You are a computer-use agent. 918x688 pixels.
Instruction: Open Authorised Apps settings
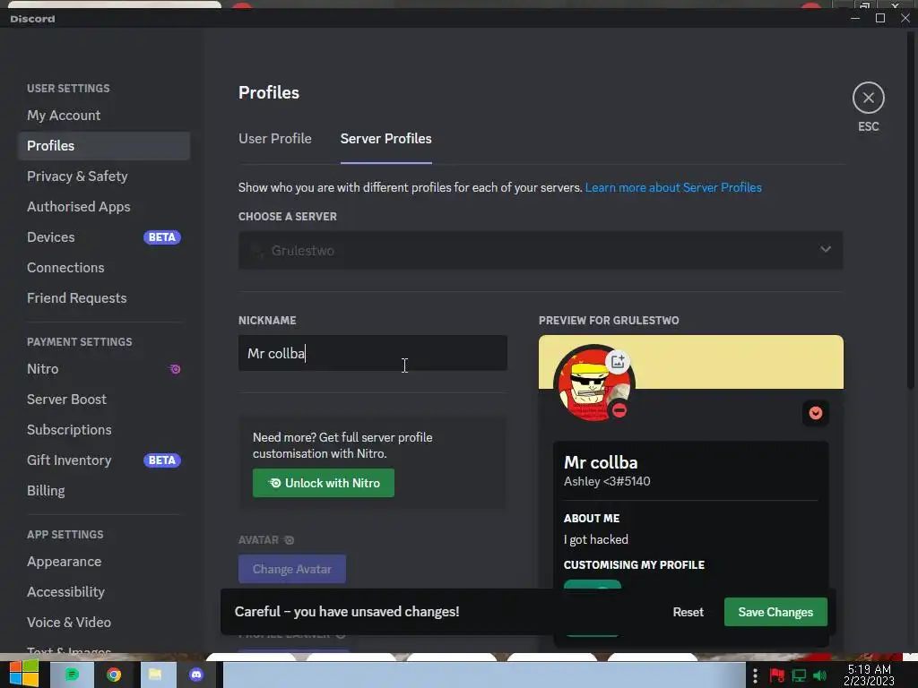coord(104,207)
